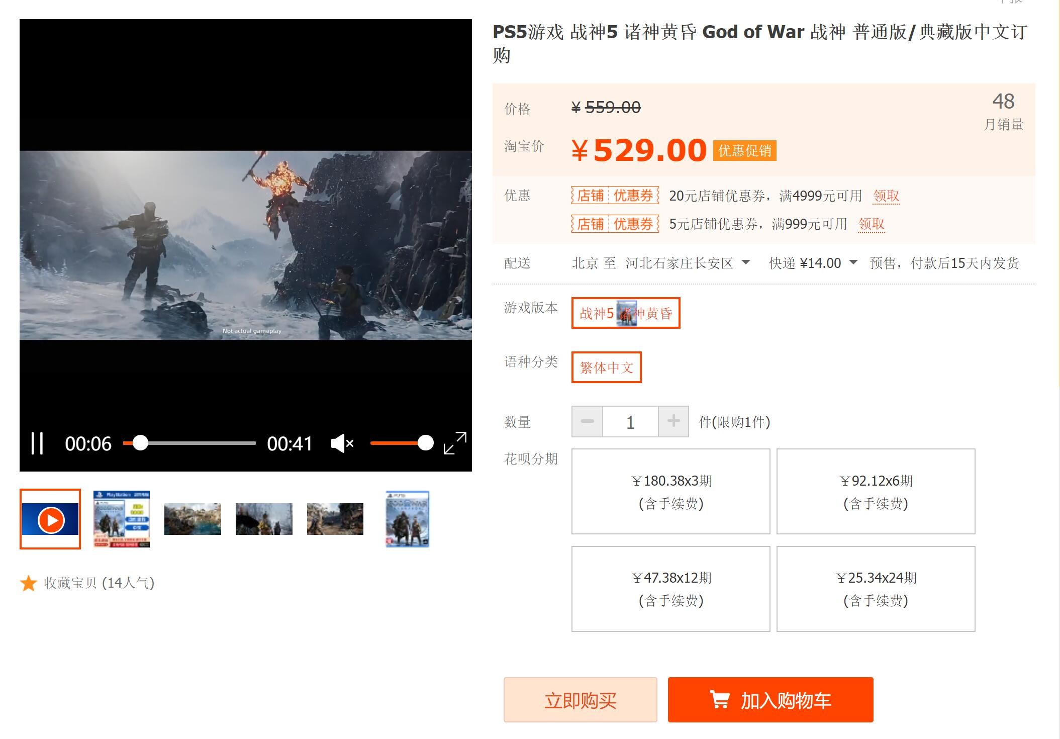Open the 快递 ¥14.00 shipping dropdown

[x=813, y=263]
